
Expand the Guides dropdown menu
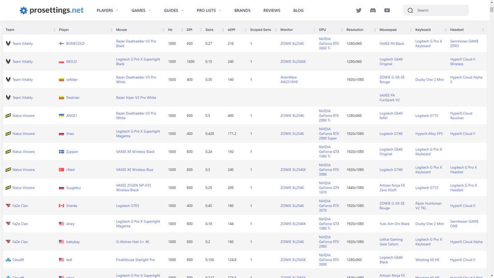[x=174, y=10]
